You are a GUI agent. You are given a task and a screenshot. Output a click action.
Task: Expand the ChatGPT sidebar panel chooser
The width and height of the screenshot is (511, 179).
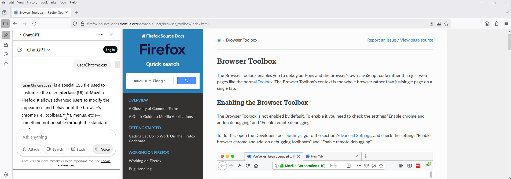[29, 35]
